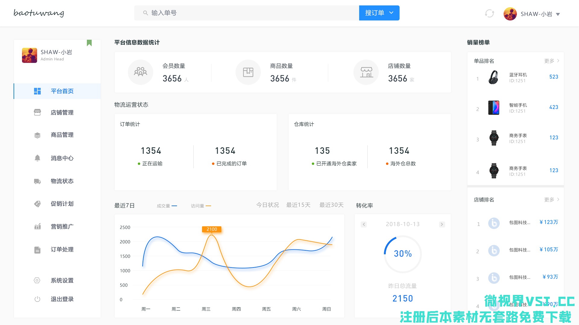Open 系统设置 gear icon

[x=37, y=280]
